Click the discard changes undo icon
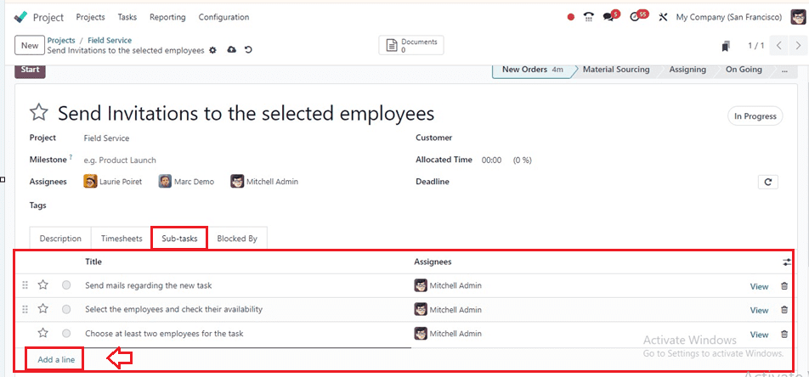The width and height of the screenshot is (809, 377). coord(249,50)
